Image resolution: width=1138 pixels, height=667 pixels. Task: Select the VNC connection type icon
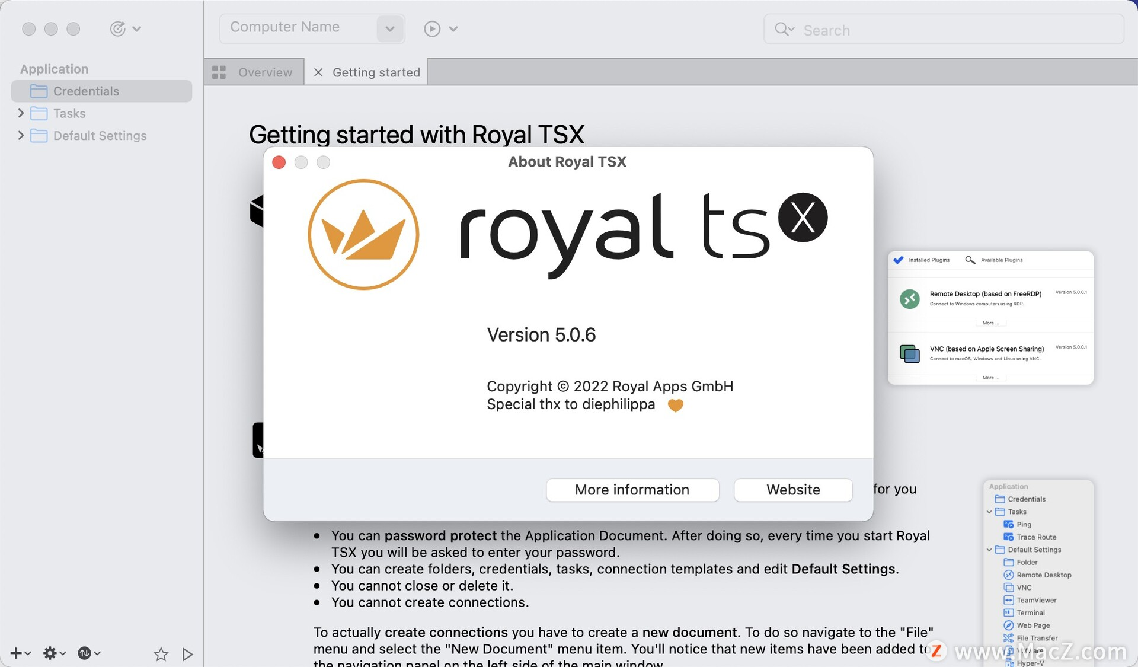tap(1009, 587)
